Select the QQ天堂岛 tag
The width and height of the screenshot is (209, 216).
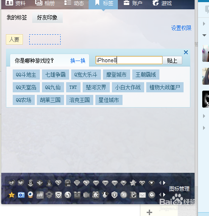tap(26, 87)
